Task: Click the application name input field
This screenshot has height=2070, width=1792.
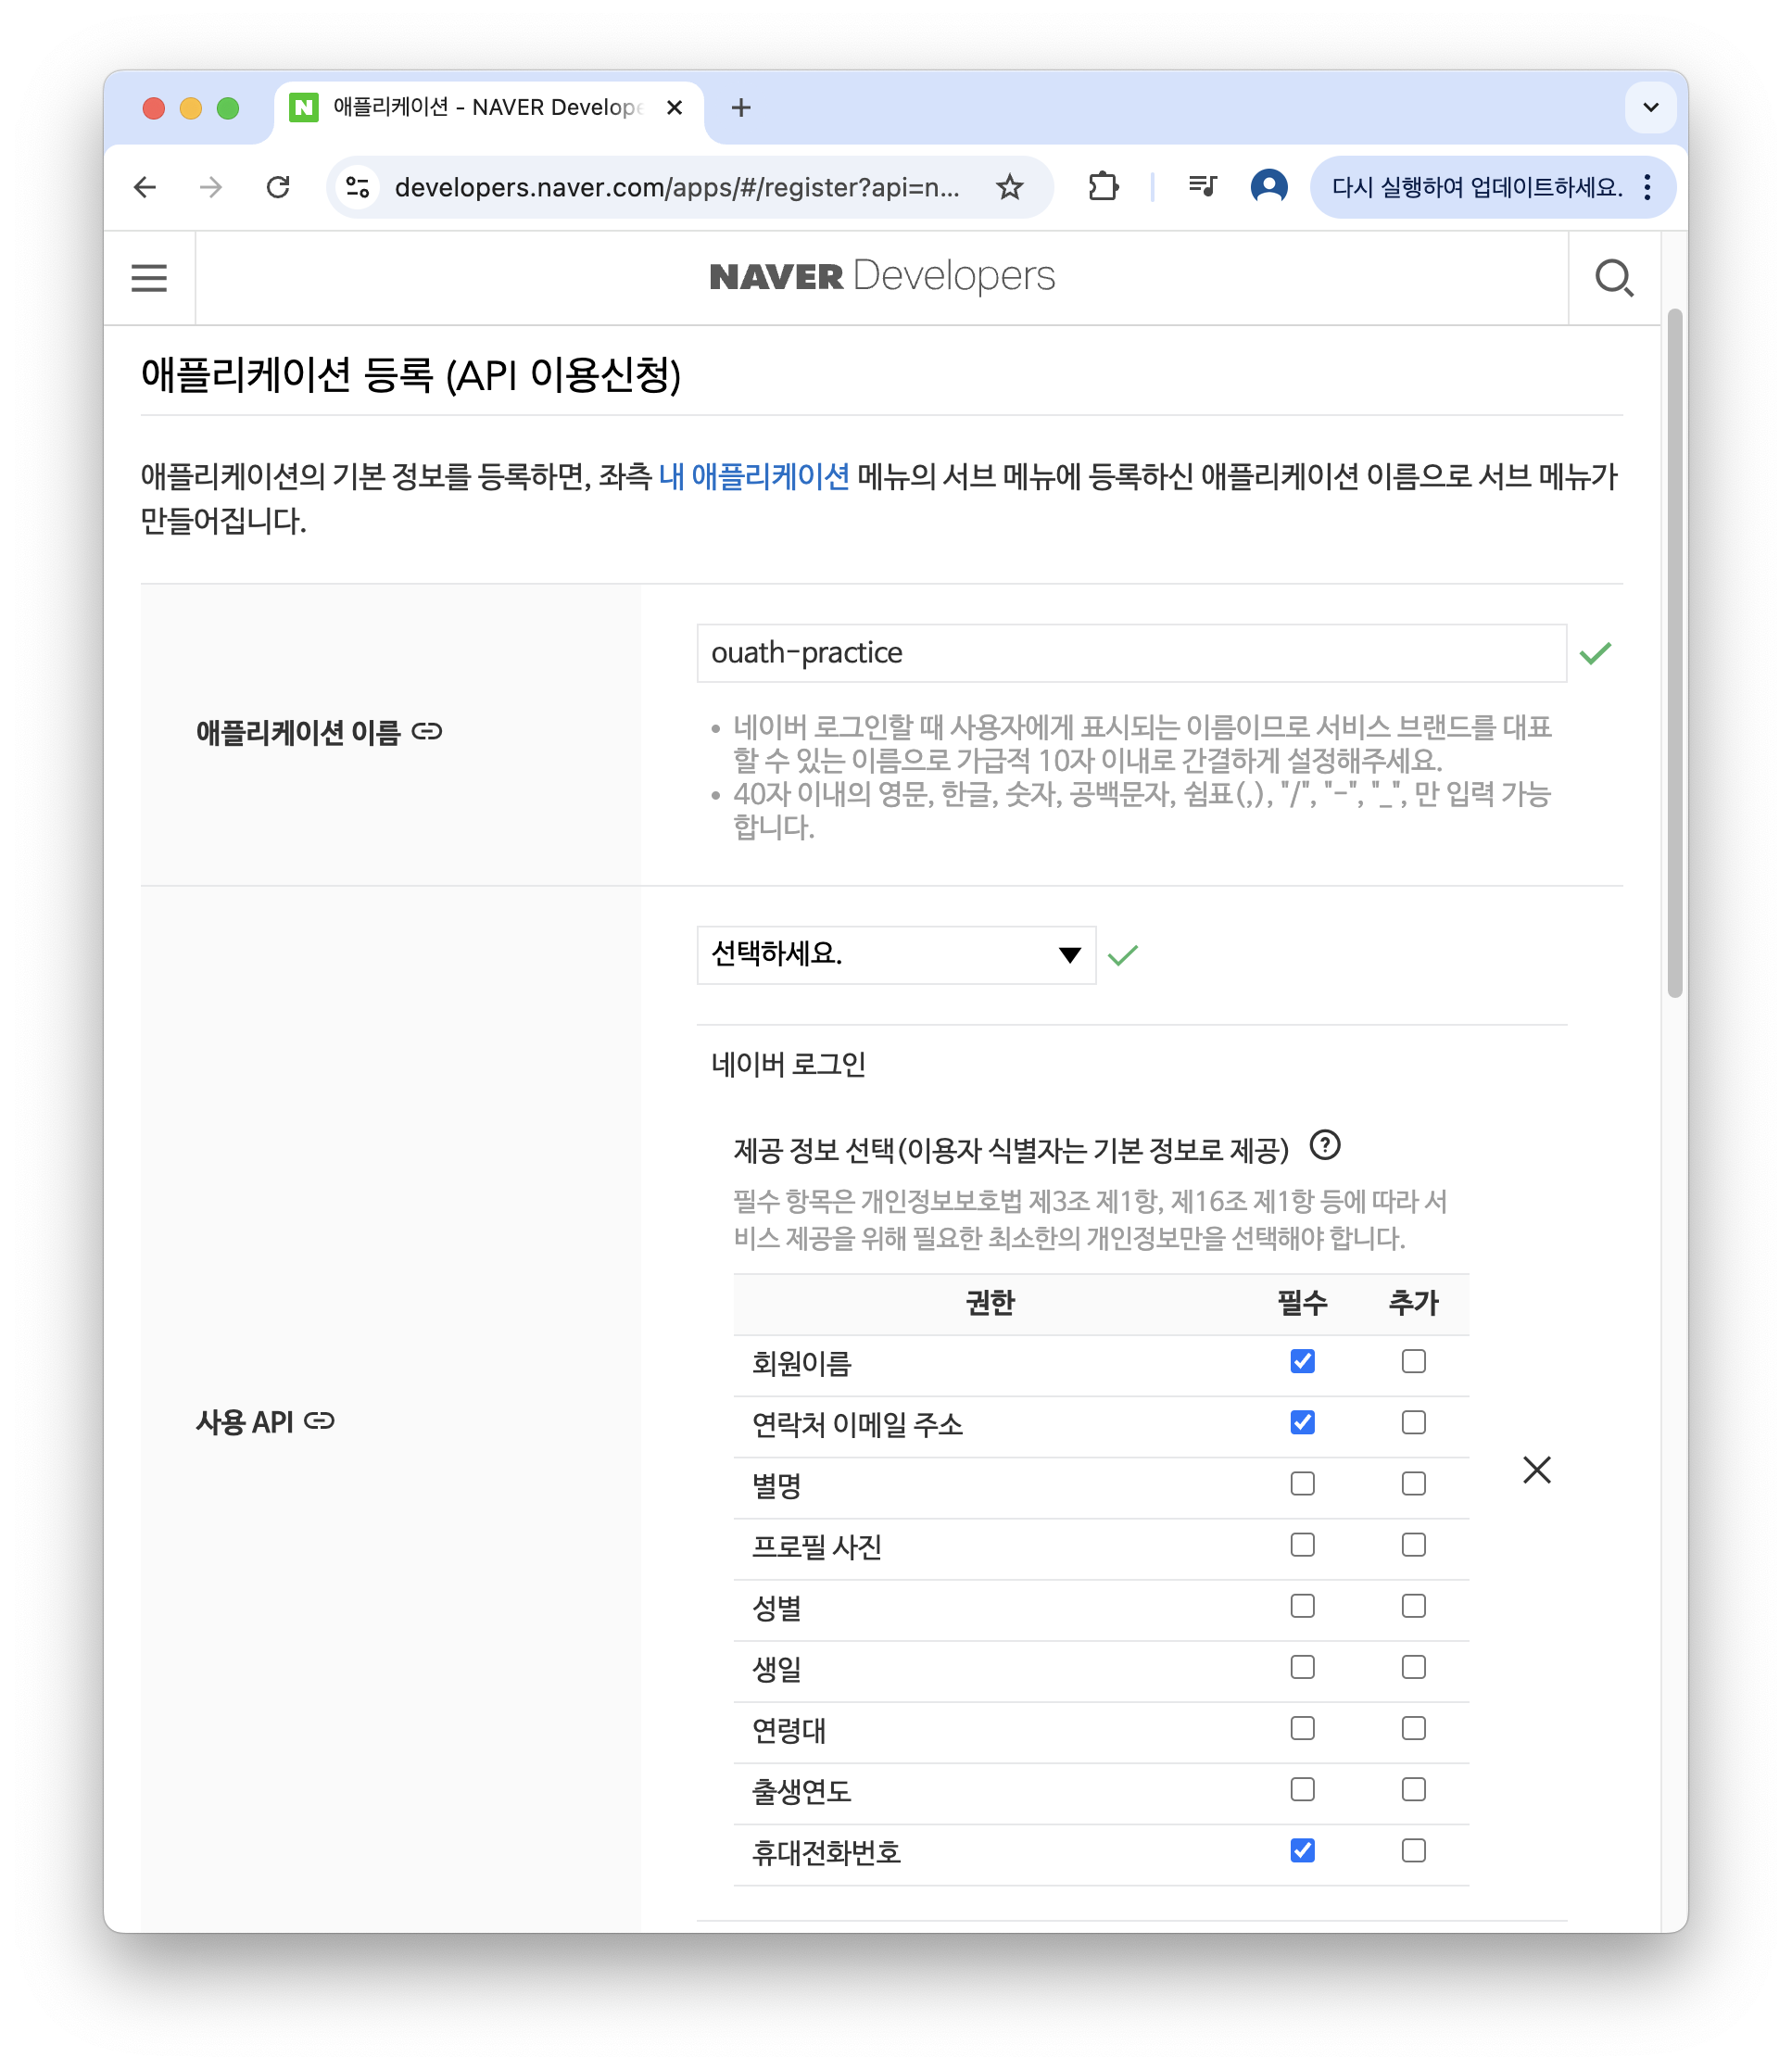Action: (1130, 653)
